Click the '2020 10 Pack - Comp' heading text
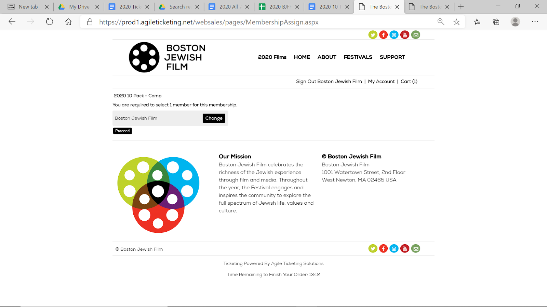Image resolution: width=547 pixels, height=307 pixels. [137, 96]
